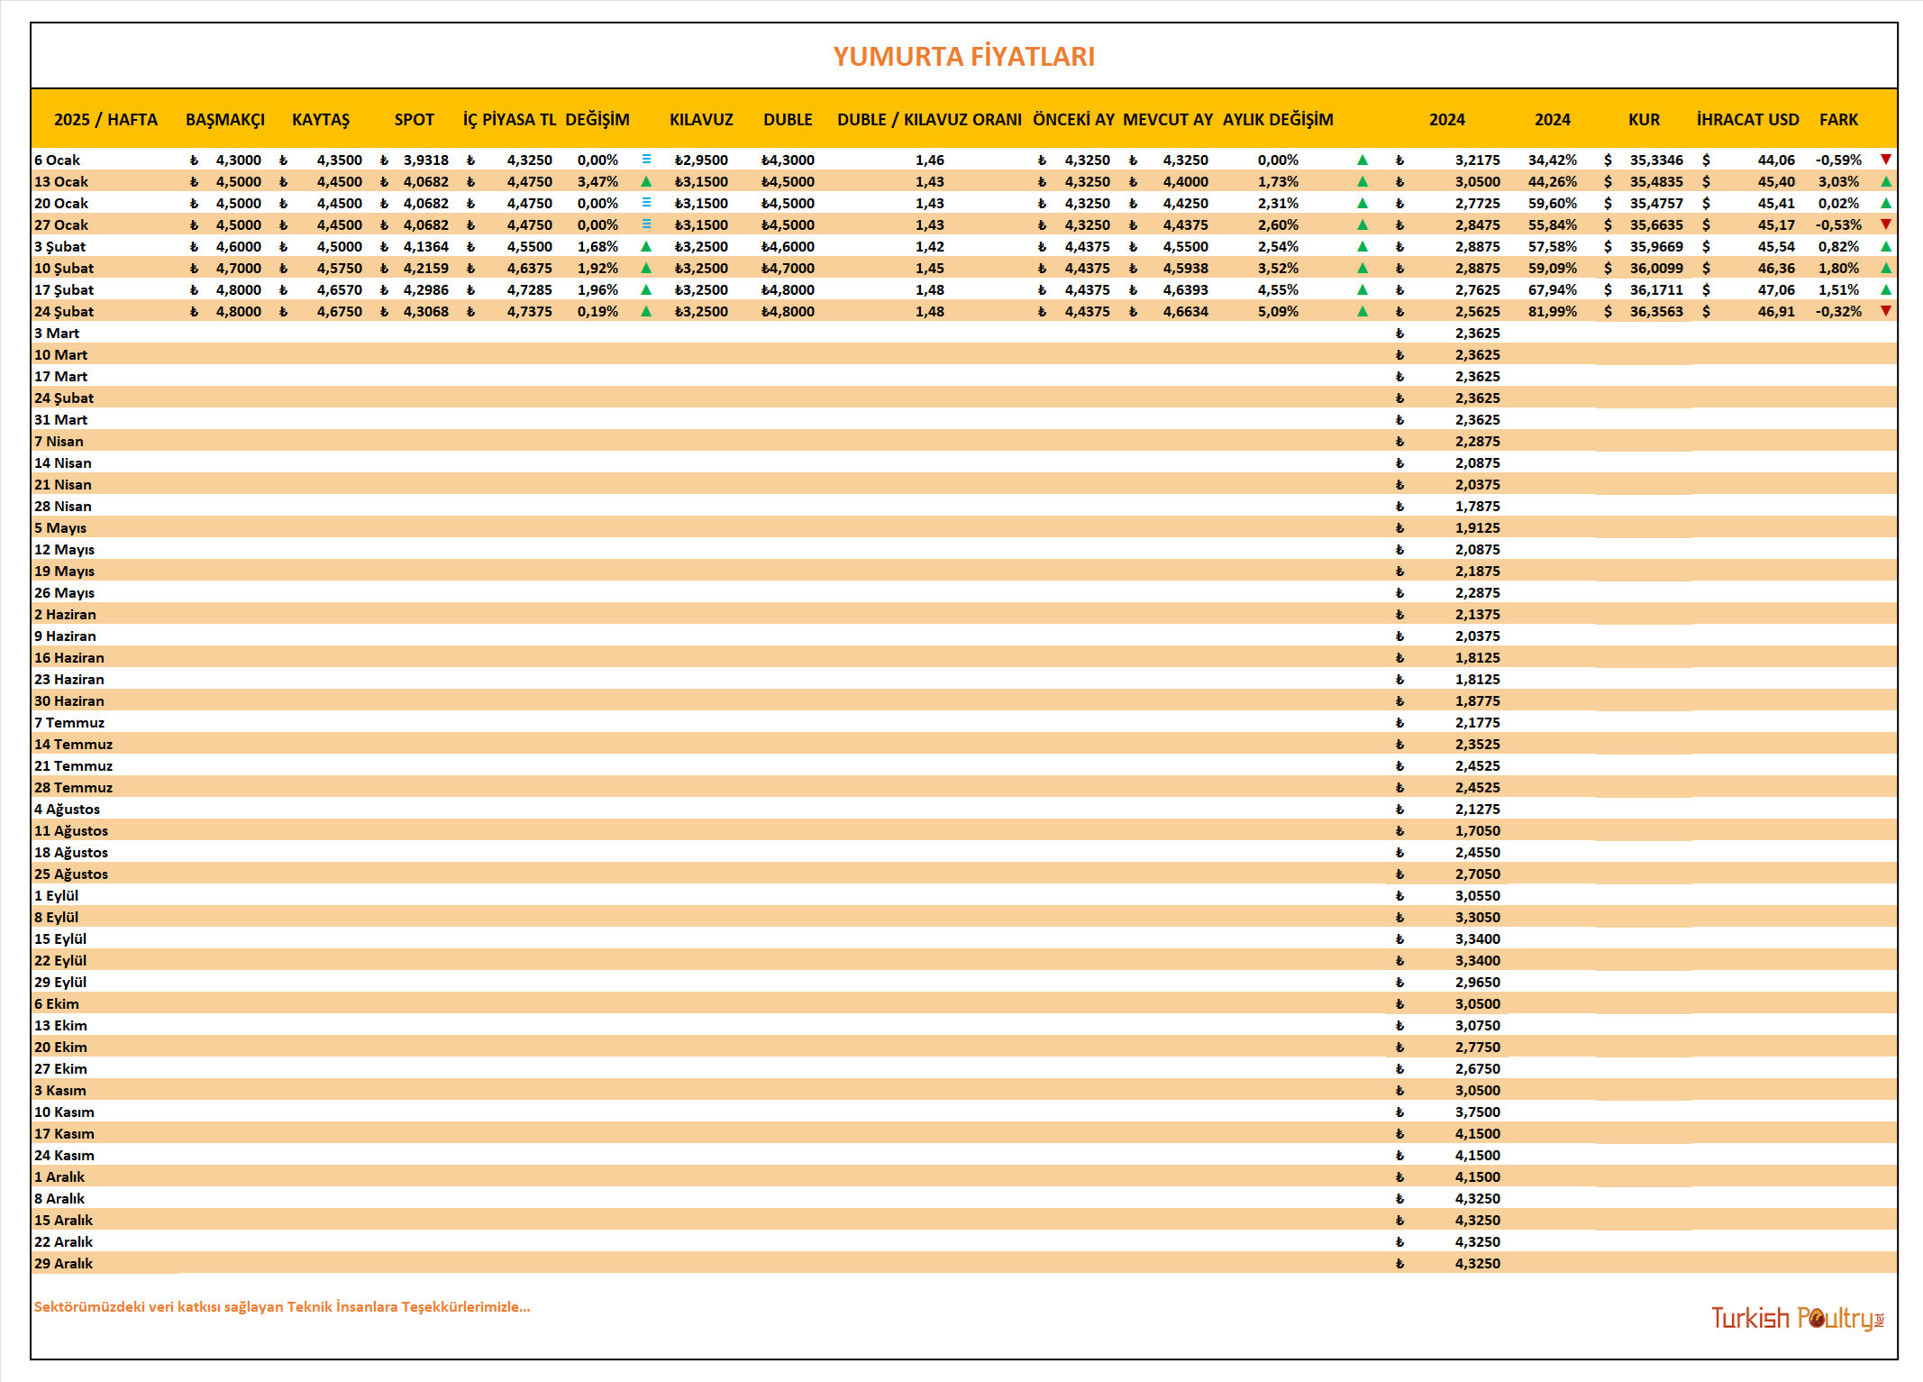Click the green FARK arrow in 20 Ocak row

point(1885,203)
